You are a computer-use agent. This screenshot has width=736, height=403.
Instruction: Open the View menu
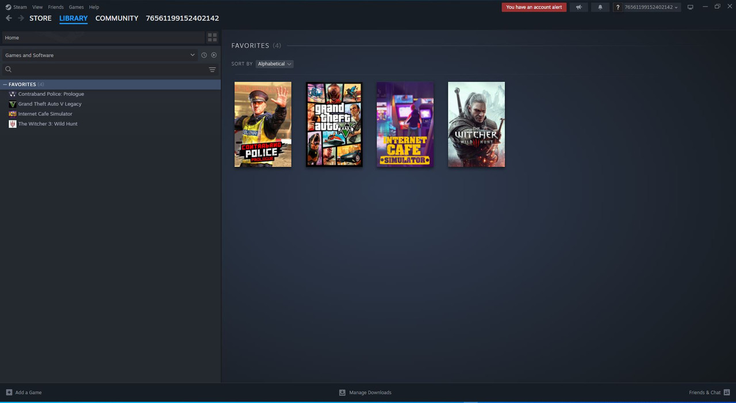point(37,7)
